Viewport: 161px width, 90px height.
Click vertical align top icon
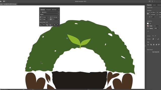click(x=159, y=44)
